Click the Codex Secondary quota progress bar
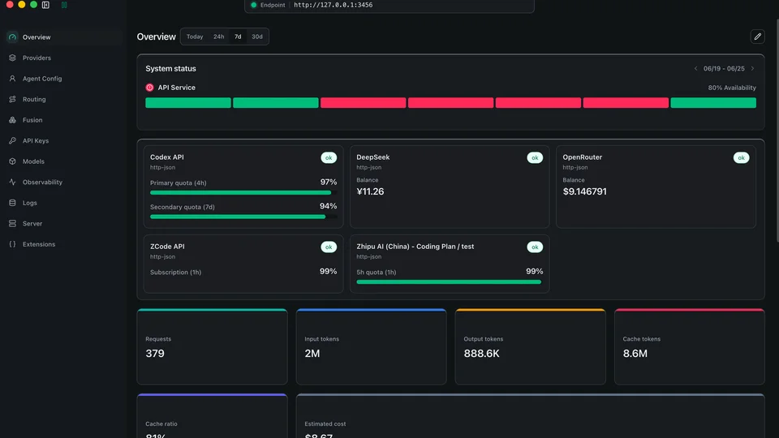 click(x=243, y=217)
